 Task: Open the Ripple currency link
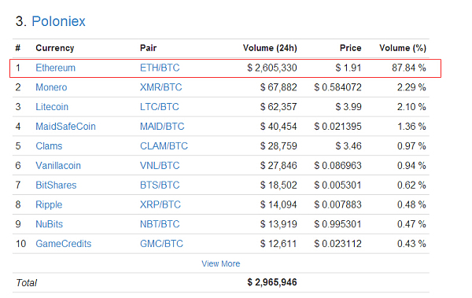pyautogui.click(x=49, y=204)
